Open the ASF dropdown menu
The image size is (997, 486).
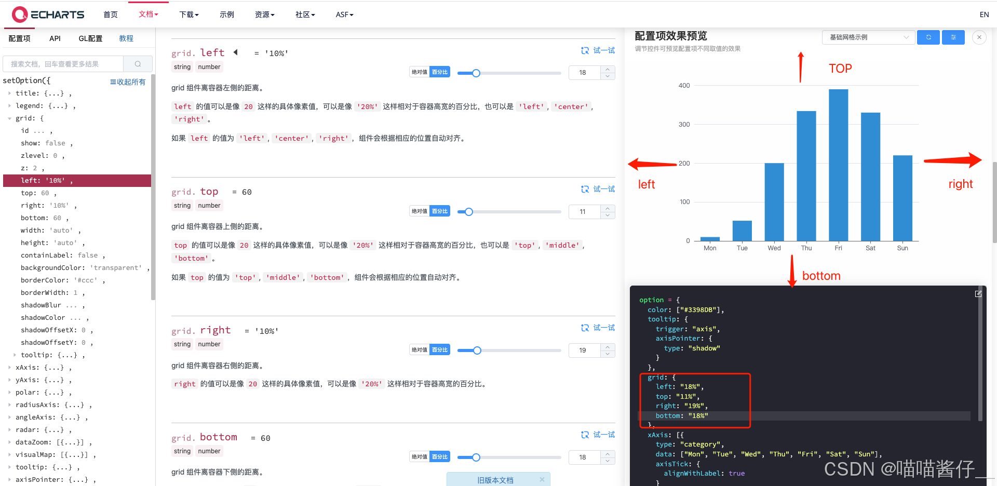tap(344, 15)
